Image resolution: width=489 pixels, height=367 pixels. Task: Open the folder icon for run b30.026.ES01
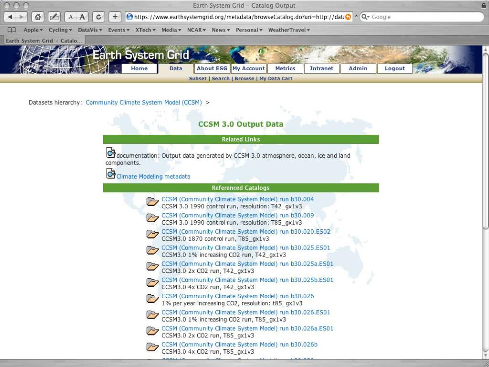tap(152, 315)
